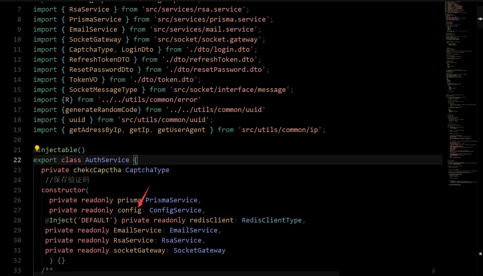Click the constructor keyword

tap(63, 190)
